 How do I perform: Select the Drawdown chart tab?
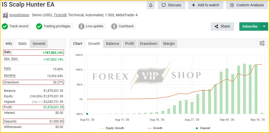(x=149, y=44)
